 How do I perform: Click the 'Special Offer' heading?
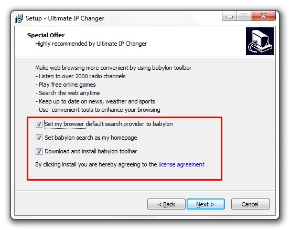[x=46, y=35]
